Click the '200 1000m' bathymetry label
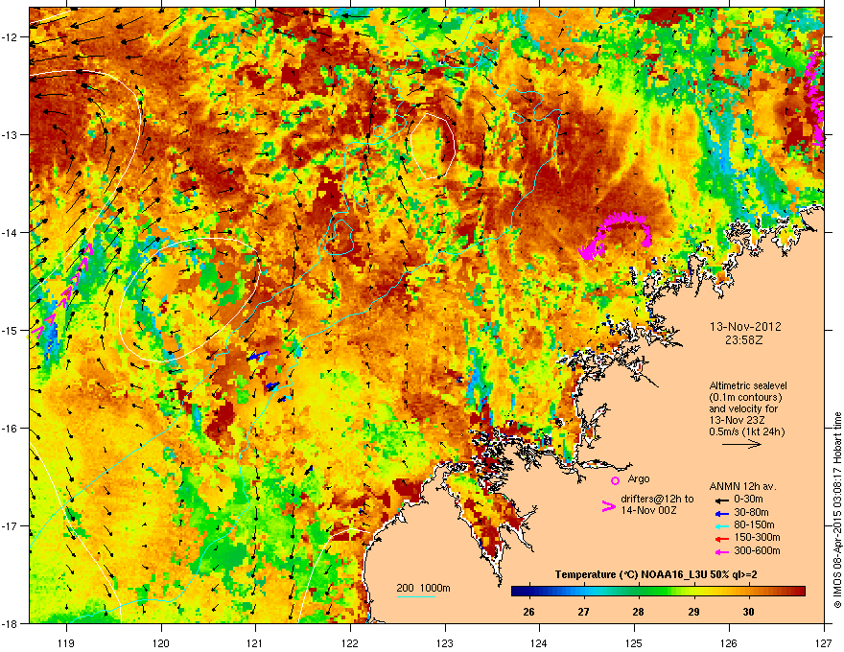Screen dimensions: 844x652 click(x=423, y=588)
